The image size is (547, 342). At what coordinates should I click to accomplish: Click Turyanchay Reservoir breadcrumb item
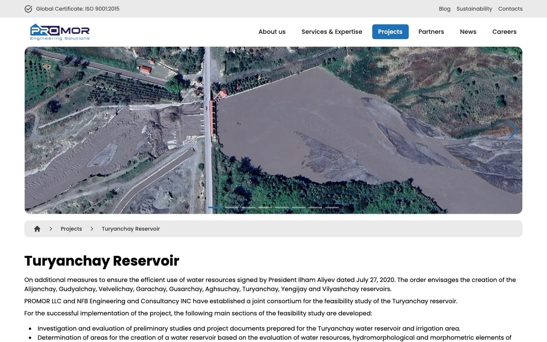pyautogui.click(x=131, y=229)
